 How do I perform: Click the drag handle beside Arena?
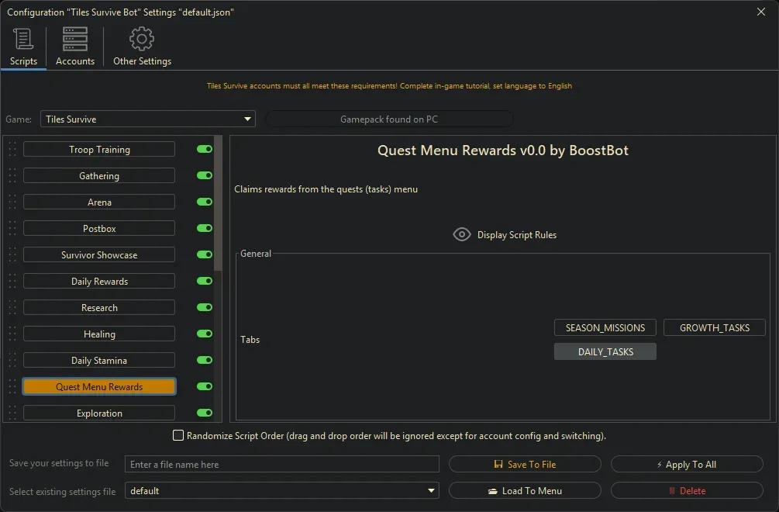click(12, 202)
